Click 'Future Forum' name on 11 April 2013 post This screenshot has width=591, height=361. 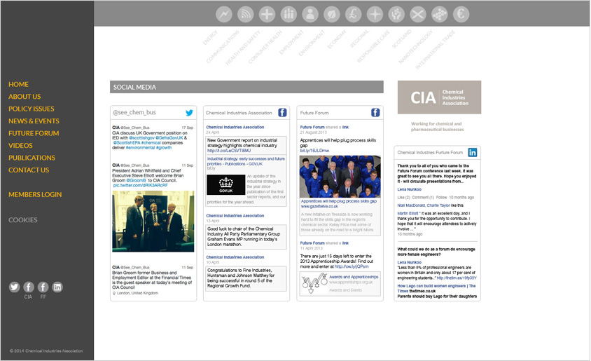click(312, 243)
